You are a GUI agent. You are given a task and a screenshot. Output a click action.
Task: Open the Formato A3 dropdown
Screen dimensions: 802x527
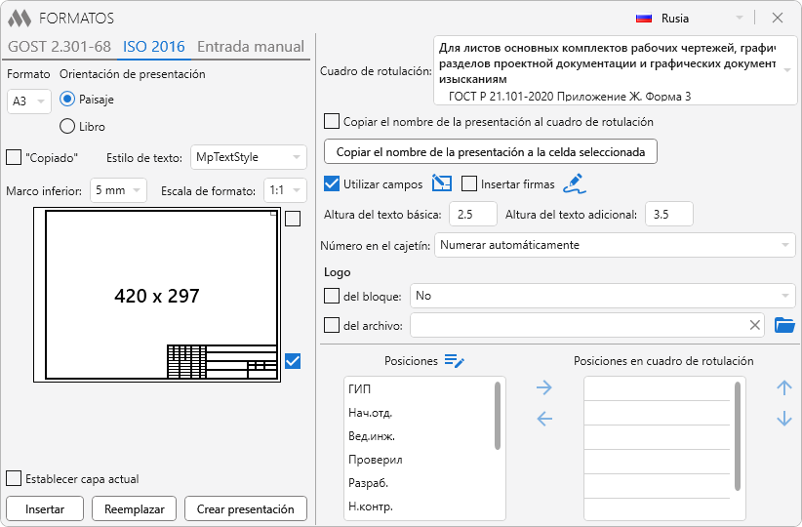point(29,101)
